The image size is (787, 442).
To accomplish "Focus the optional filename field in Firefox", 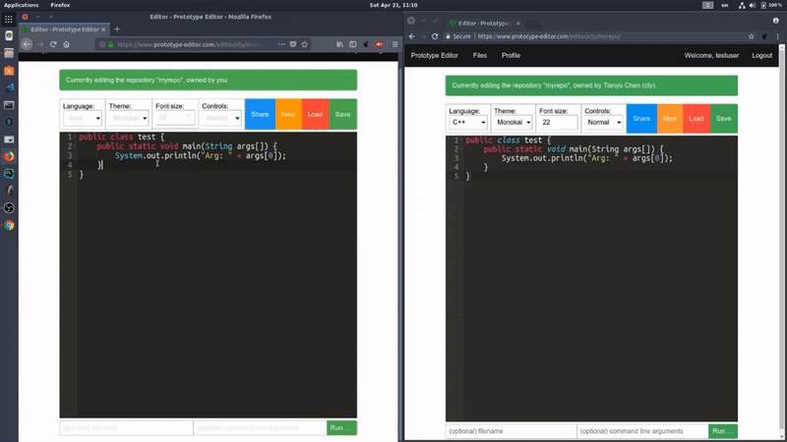I will pos(126,428).
